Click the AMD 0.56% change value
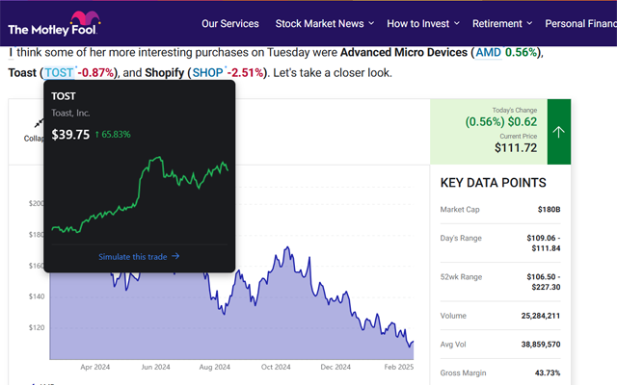 [521, 52]
